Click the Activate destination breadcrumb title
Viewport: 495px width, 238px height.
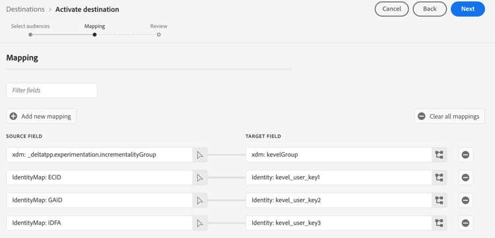pos(87,9)
